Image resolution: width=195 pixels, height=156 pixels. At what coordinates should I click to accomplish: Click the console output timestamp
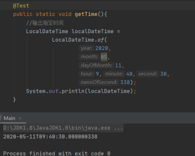point(50,136)
